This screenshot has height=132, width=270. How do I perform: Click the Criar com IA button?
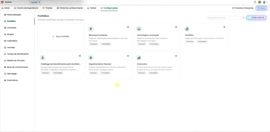(x=256, y=18)
